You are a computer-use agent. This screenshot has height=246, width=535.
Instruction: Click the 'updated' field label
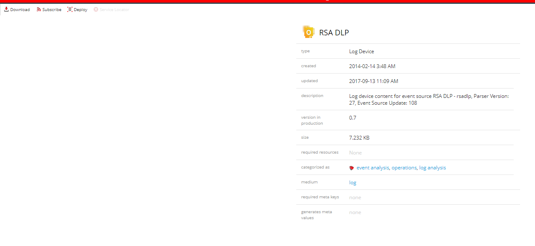click(309, 81)
